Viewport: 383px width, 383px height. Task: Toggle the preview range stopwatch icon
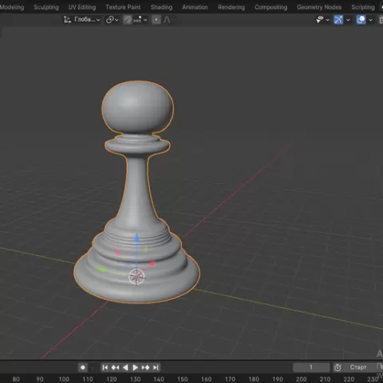click(338, 368)
